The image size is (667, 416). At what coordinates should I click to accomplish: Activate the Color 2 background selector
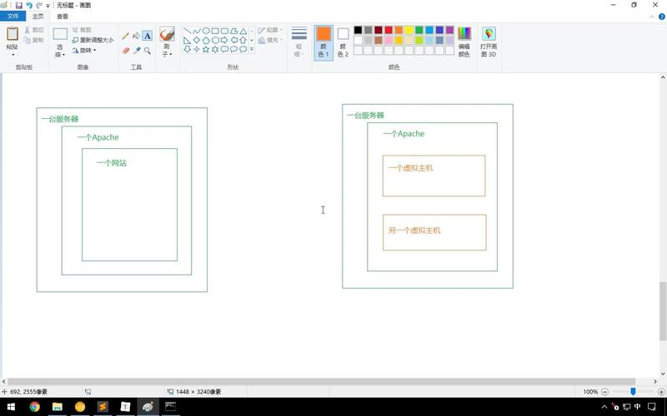343,42
